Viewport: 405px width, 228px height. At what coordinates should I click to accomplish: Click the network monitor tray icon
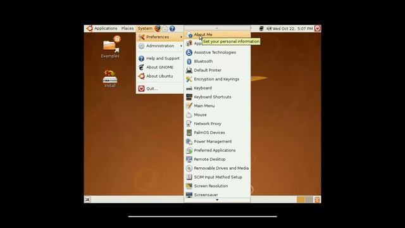[x=261, y=28]
